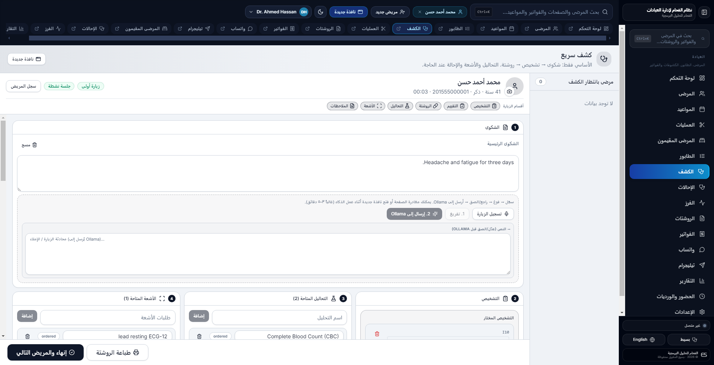This screenshot has width=714, height=365.
Task: Delete lead resting ECG-12 imaging row
Action: pyautogui.click(x=28, y=336)
